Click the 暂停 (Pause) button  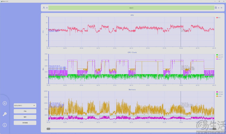pos(25,117)
